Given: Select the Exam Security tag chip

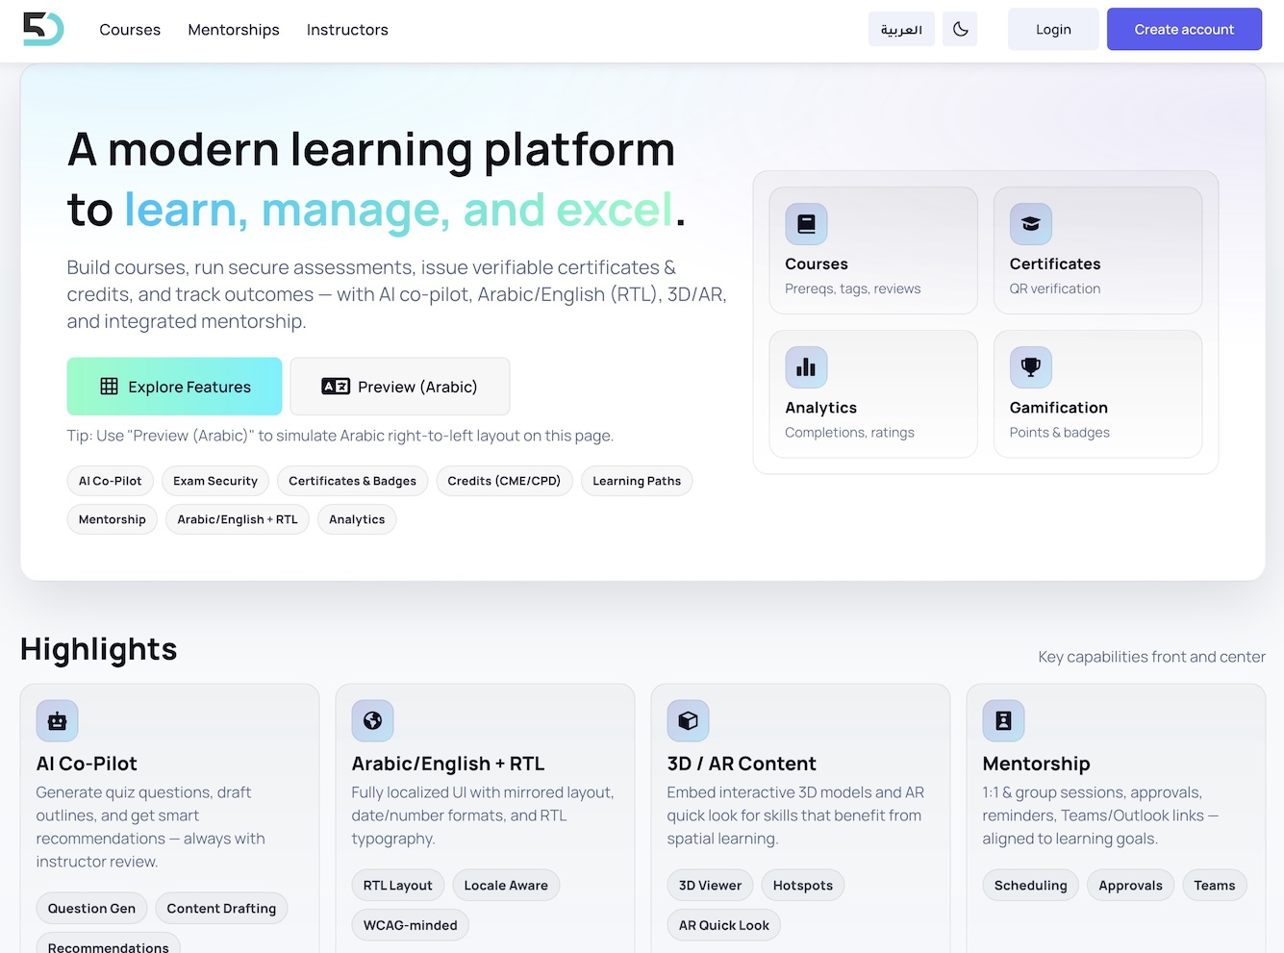Looking at the screenshot, I should click(215, 481).
